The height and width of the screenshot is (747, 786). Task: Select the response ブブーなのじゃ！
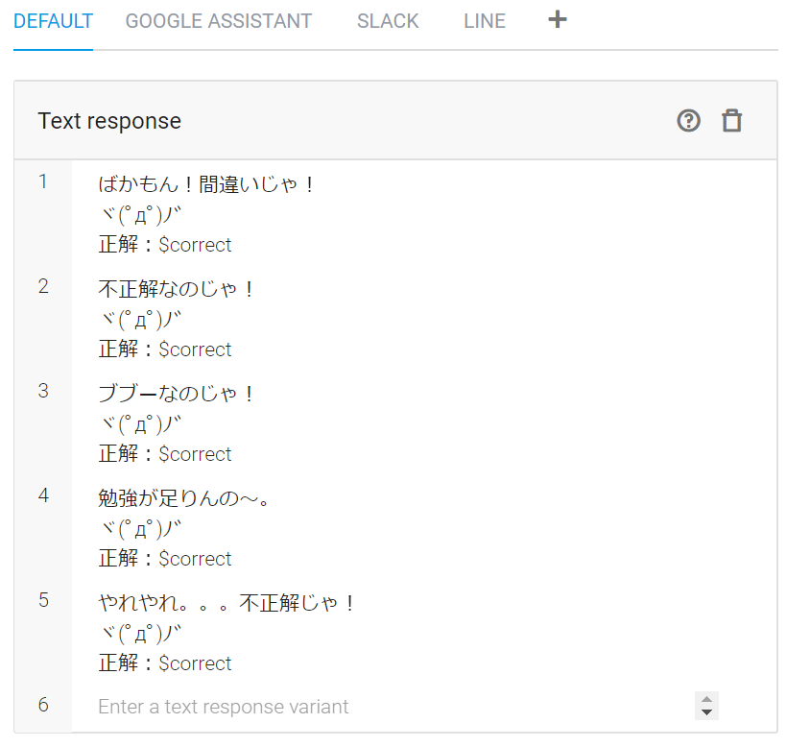pos(178,394)
